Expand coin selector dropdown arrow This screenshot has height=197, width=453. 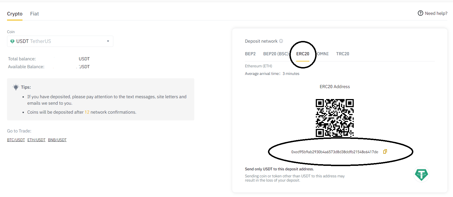pyautogui.click(x=108, y=41)
